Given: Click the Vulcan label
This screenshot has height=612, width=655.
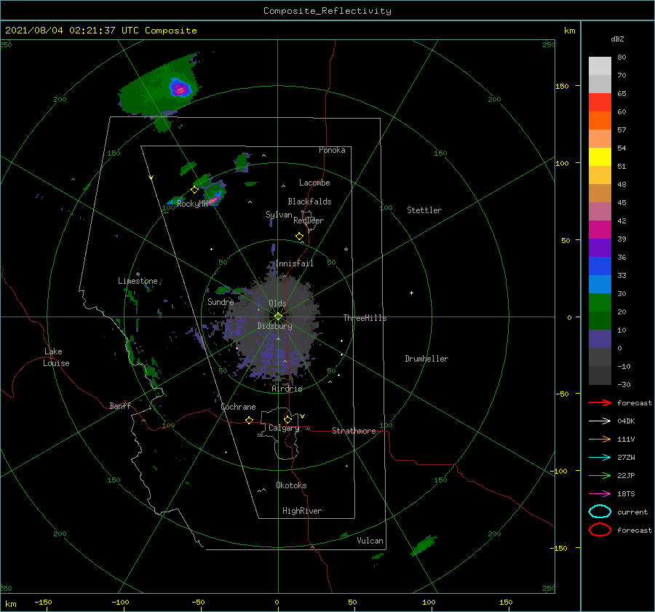Looking at the screenshot, I should (x=370, y=541).
